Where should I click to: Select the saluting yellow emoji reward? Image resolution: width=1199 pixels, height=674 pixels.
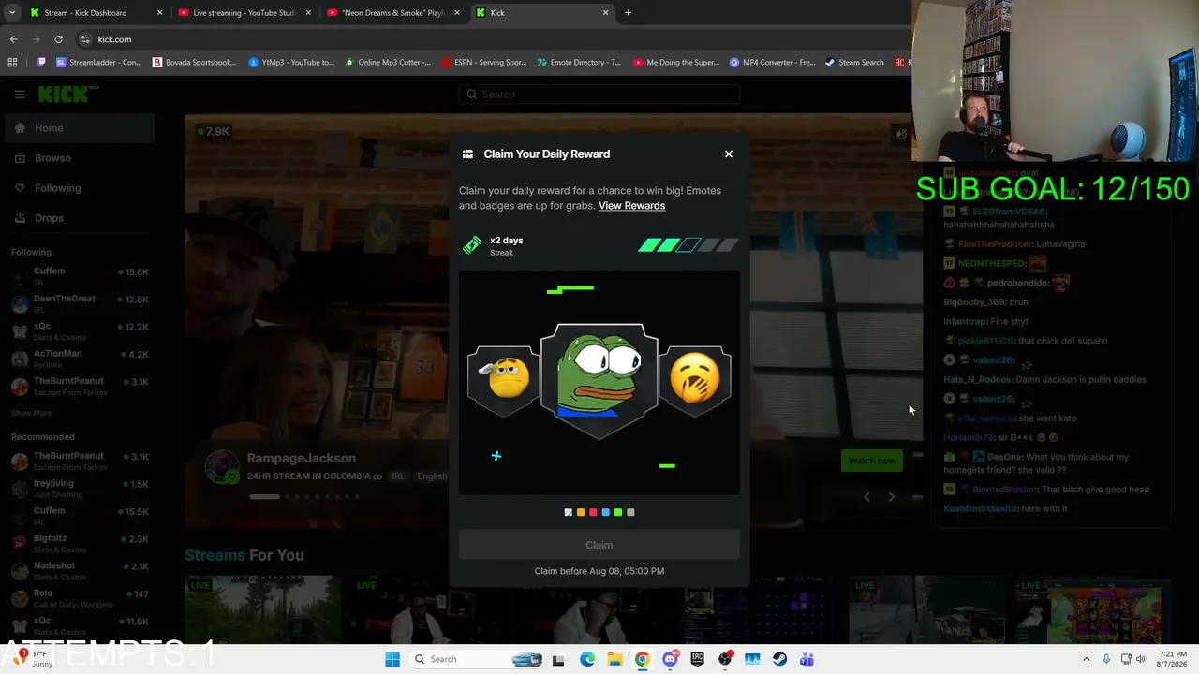pos(504,379)
